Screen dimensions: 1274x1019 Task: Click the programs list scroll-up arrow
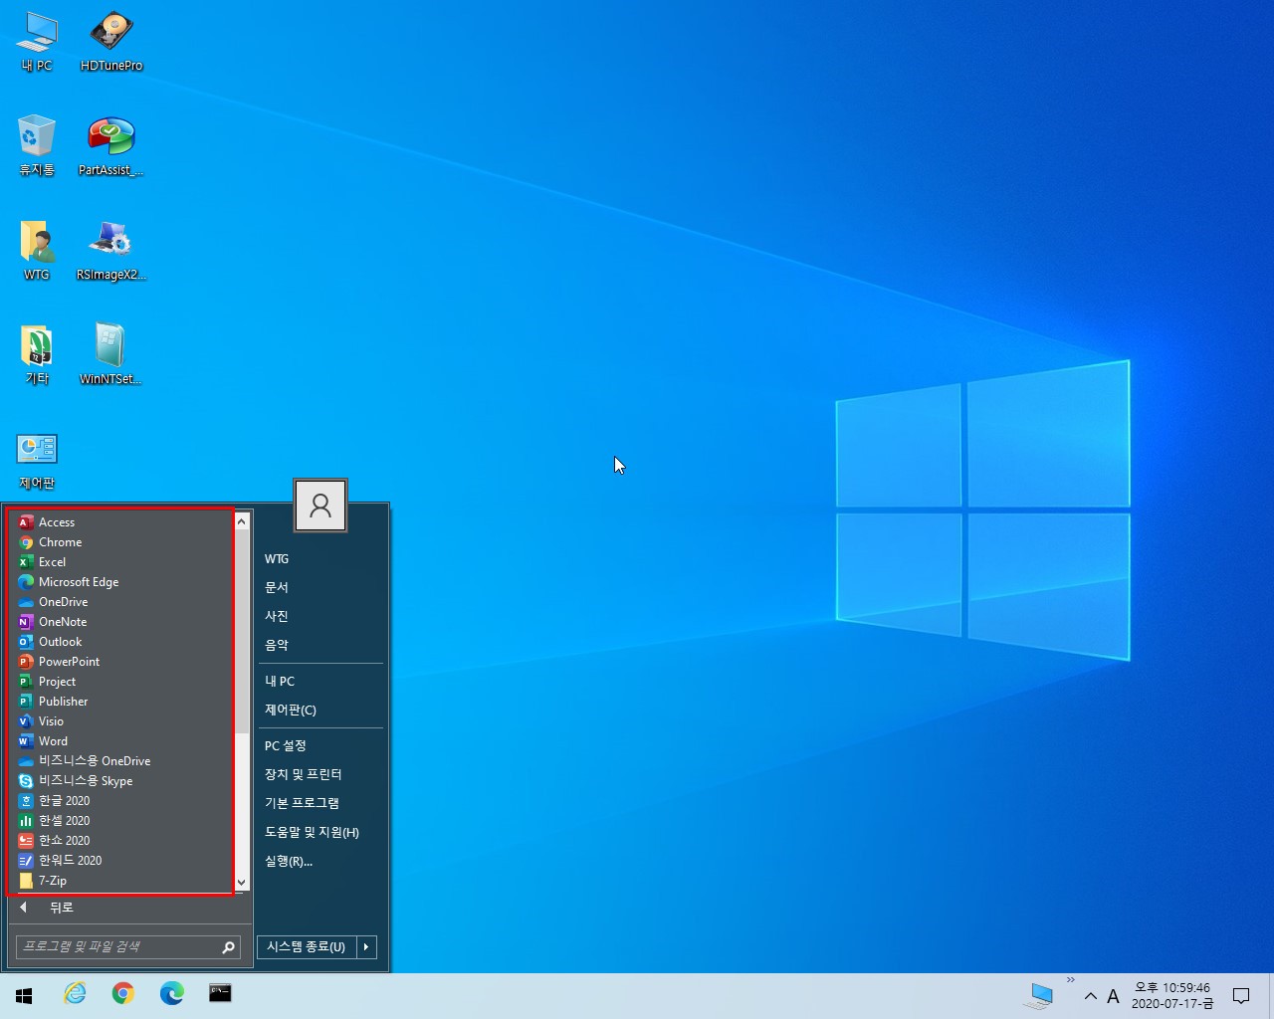(241, 521)
